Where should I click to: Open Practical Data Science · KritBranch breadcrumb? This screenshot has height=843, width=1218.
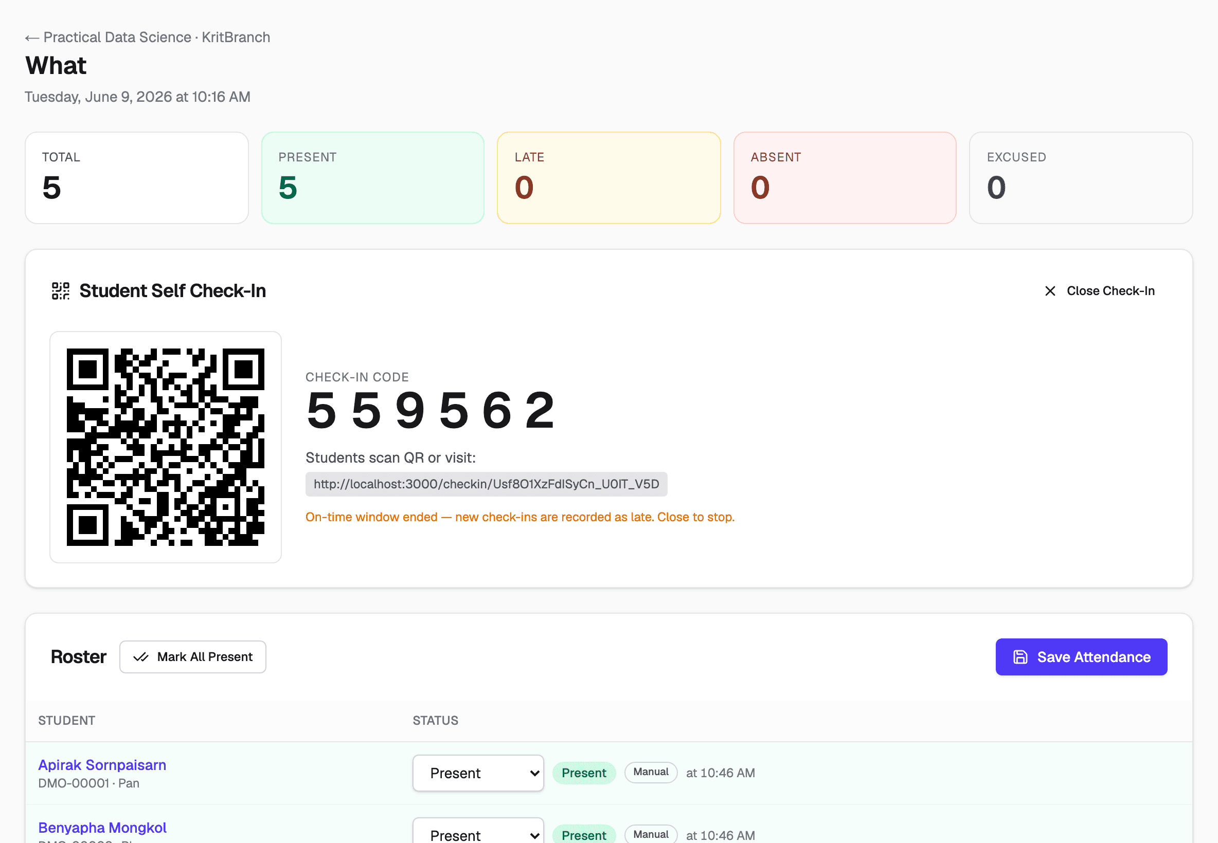click(156, 38)
